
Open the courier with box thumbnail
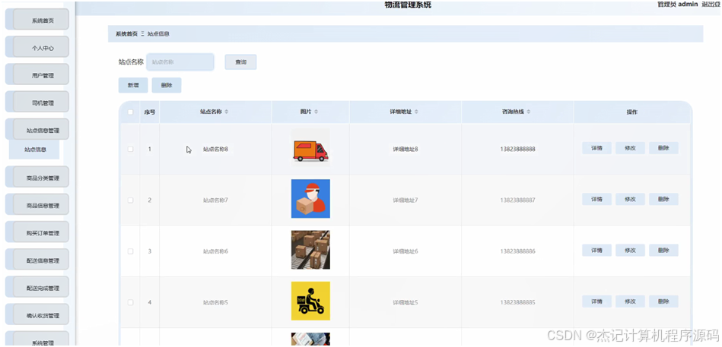pyautogui.click(x=310, y=198)
